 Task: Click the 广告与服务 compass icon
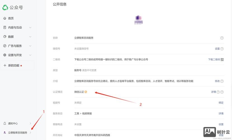[x=5, y=46]
